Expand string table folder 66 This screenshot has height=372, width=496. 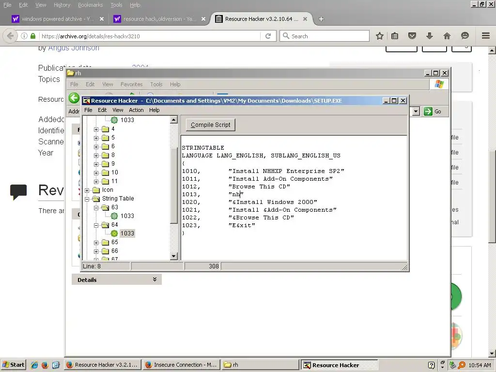pyautogui.click(x=96, y=251)
